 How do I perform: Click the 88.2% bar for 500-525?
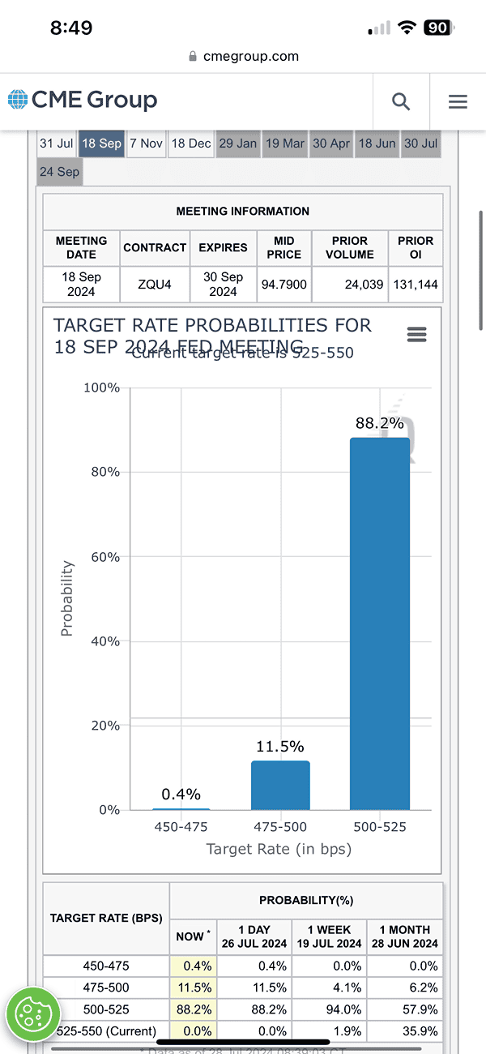click(x=380, y=623)
